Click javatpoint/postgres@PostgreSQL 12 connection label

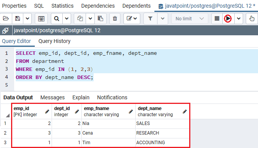57,31
